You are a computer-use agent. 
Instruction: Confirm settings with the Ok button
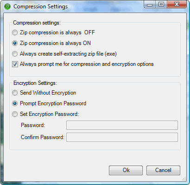coord(126,170)
